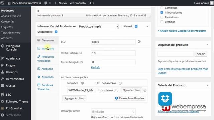Screen dimensions: 214x120
Task: Click the file name field WPO-Guide_ES_Me
Action: coord(81,90)
